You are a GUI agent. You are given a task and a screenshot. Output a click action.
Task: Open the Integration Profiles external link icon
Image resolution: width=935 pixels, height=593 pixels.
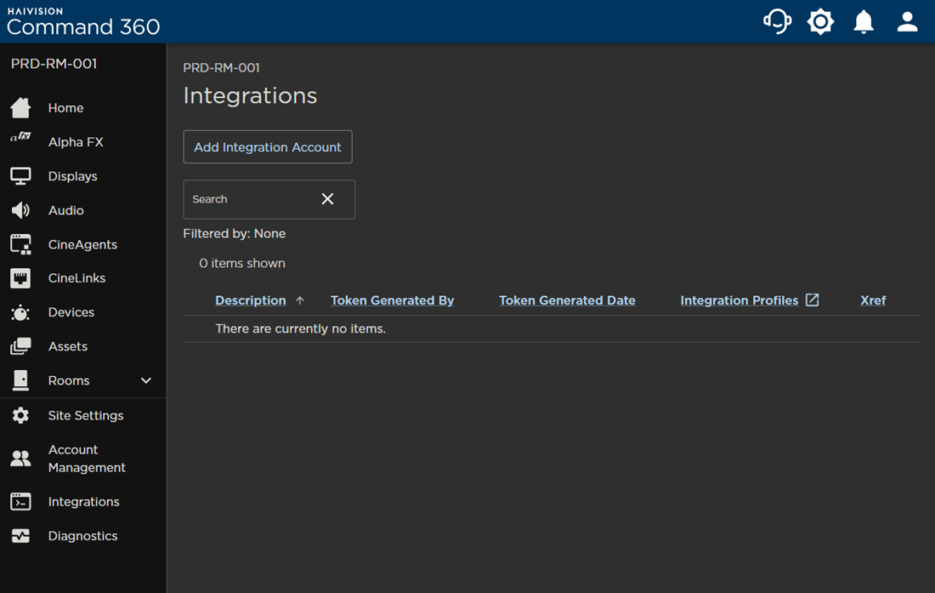tap(812, 299)
